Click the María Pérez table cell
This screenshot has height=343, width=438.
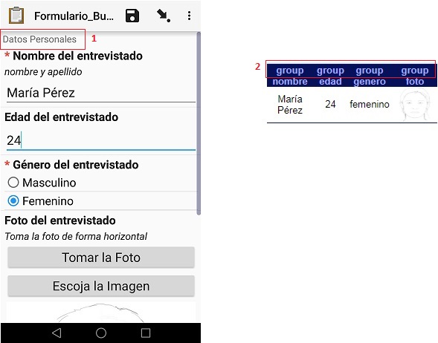coord(290,105)
